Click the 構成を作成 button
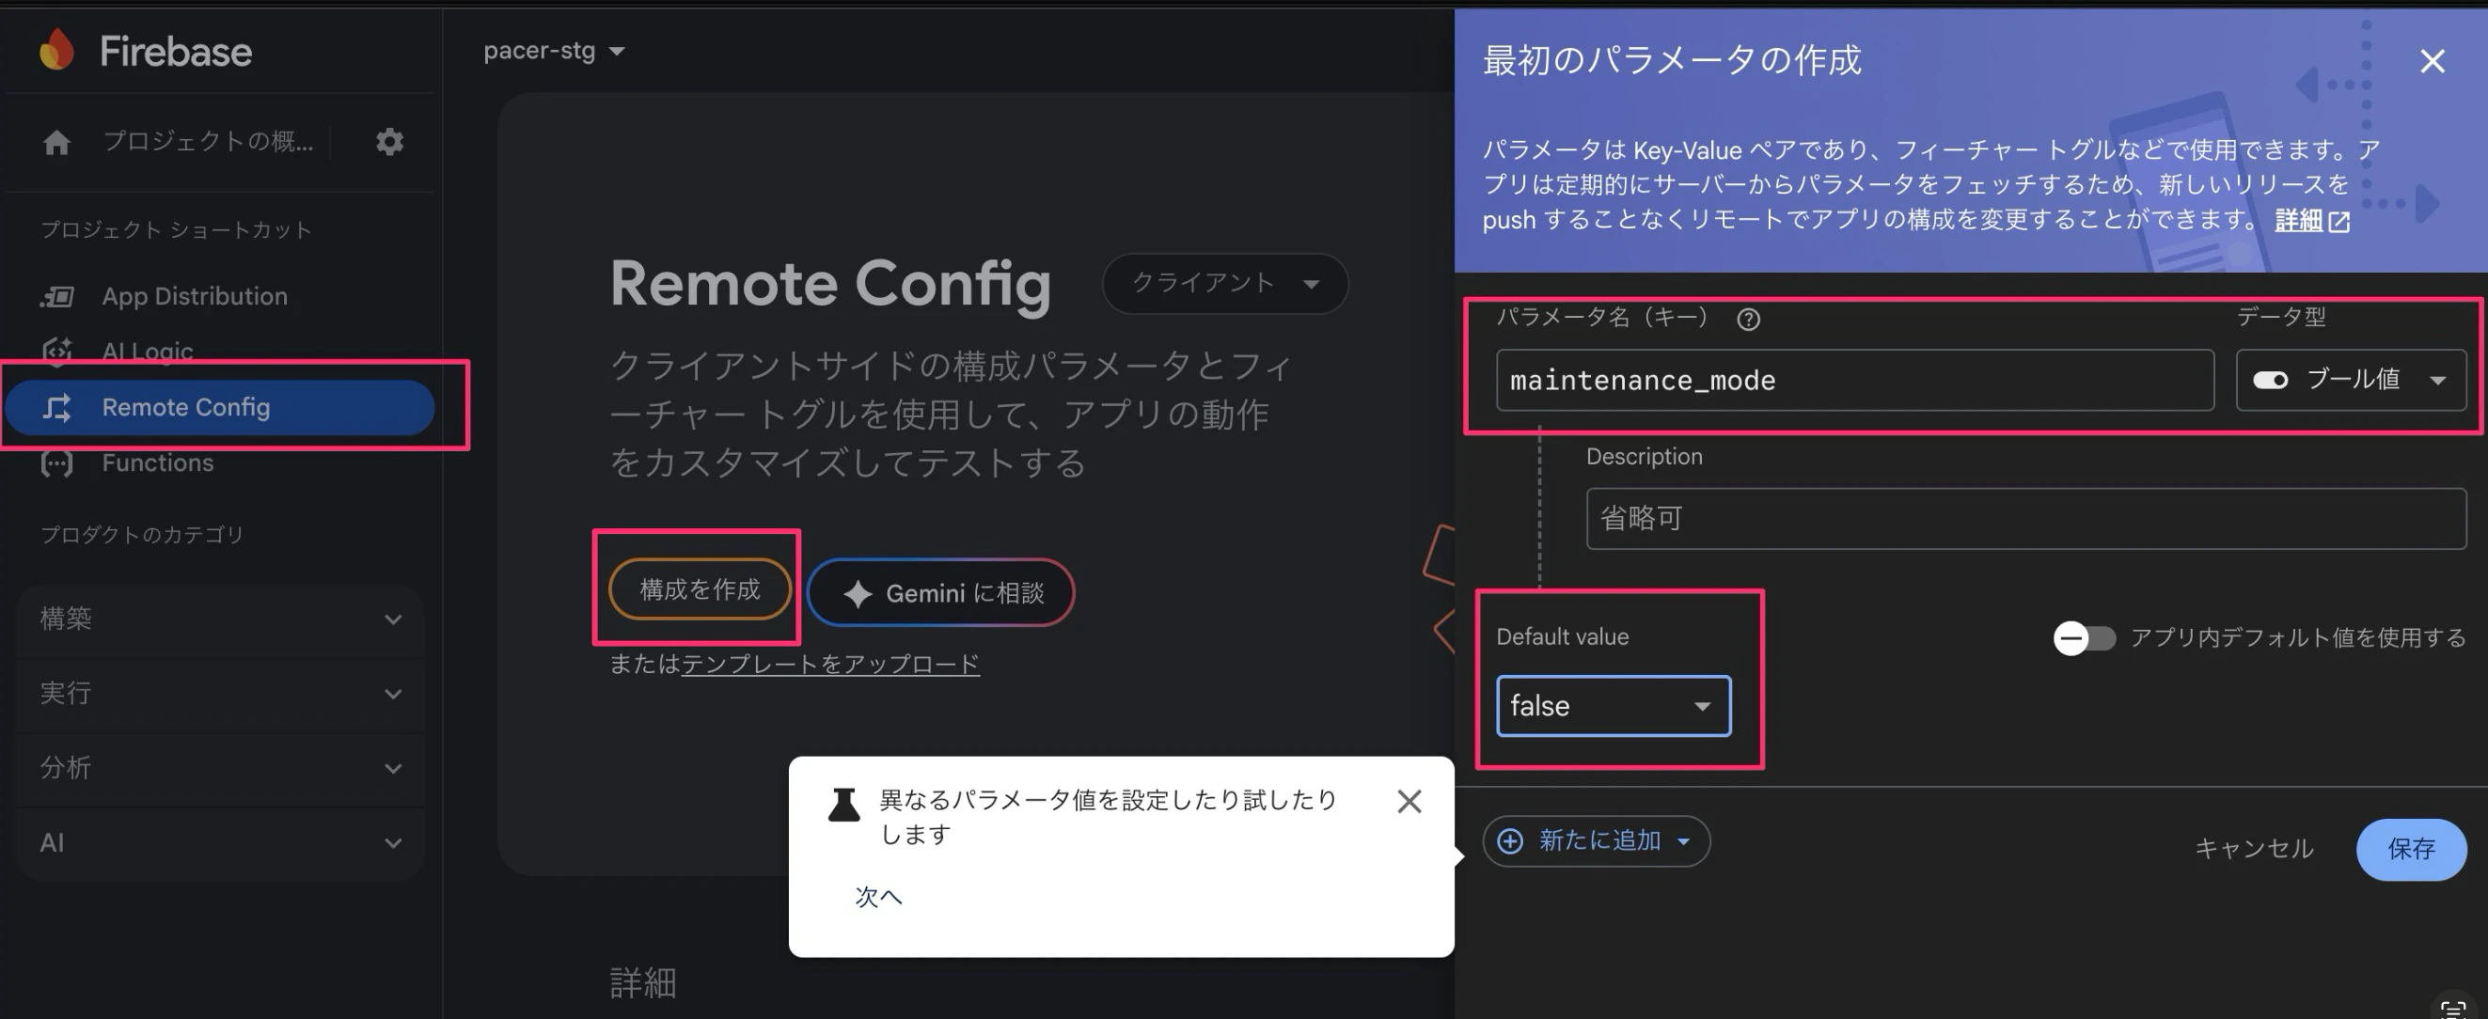2488x1019 pixels. [700, 589]
